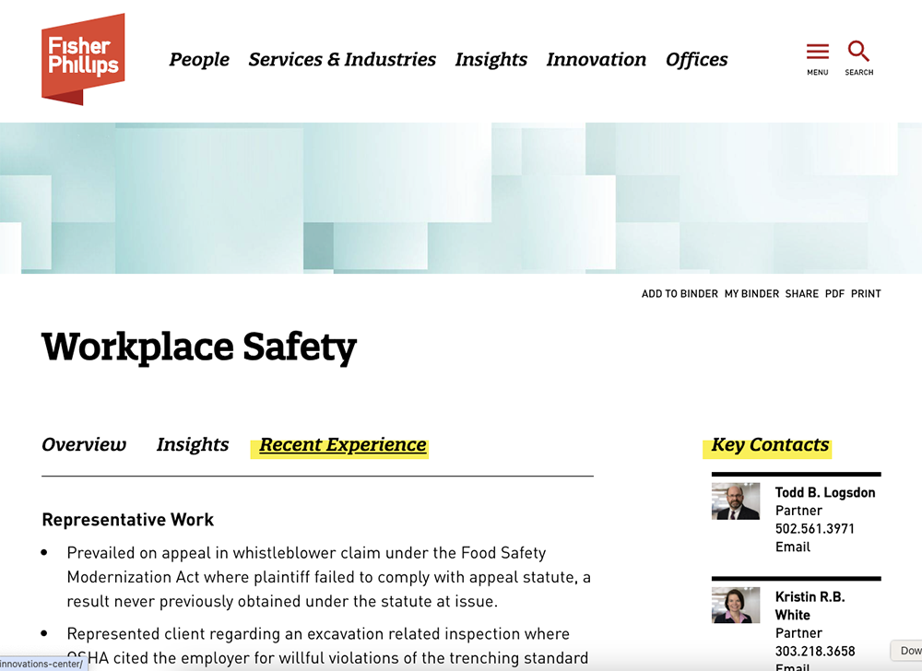Switch to the Insights tab under Workplace Safety
The height and width of the screenshot is (671, 922).
coord(193,445)
